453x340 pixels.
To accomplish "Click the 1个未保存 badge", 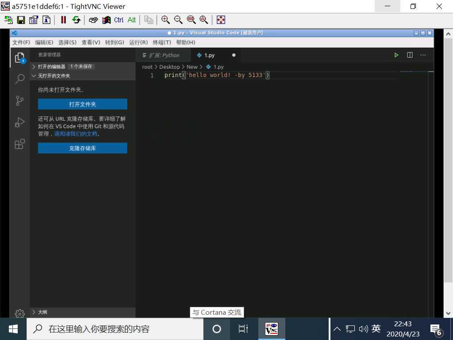I will pyautogui.click(x=81, y=66).
